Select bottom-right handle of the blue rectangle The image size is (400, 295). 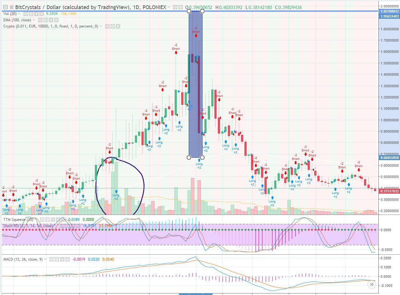click(x=202, y=157)
